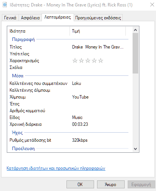This screenshot has height=191, width=156.
Task: Go to Προηγούμενες εκδόσεις tab
Action: 98,18
